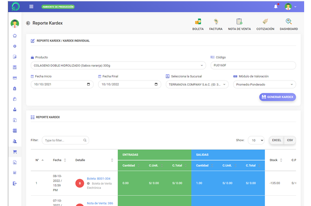Expand Módulo de Valoración dropdown

pos(264,84)
